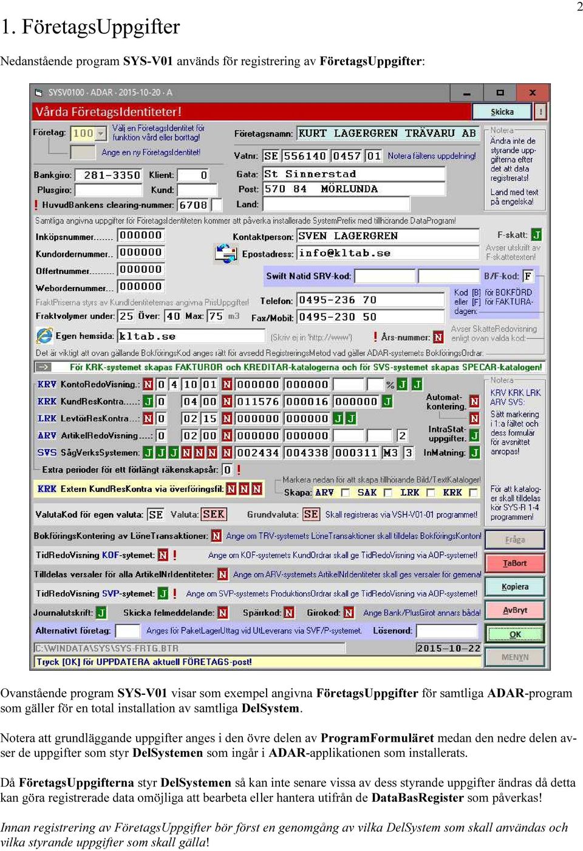Screen dimensions: 583x851
Task: Toggle the InMatning J field
Action: [474, 453]
